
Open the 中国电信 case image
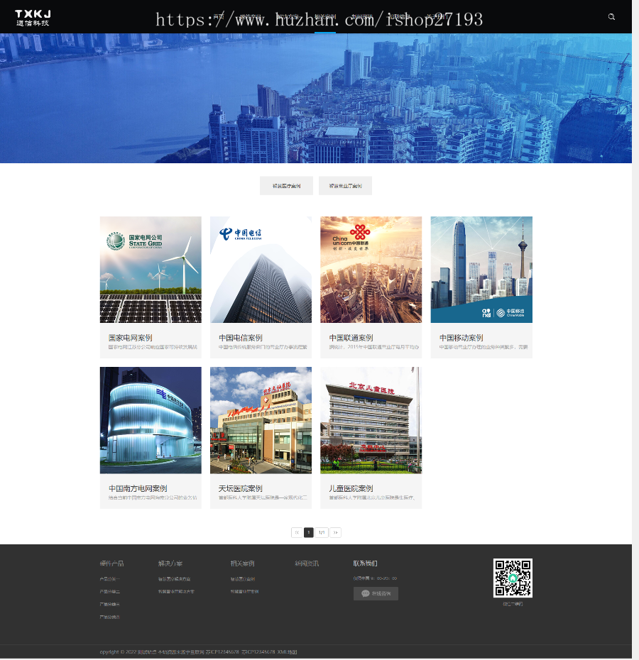[261, 270]
